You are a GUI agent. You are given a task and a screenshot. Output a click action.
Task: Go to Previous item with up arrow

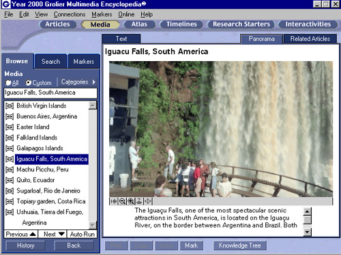pos(21,234)
